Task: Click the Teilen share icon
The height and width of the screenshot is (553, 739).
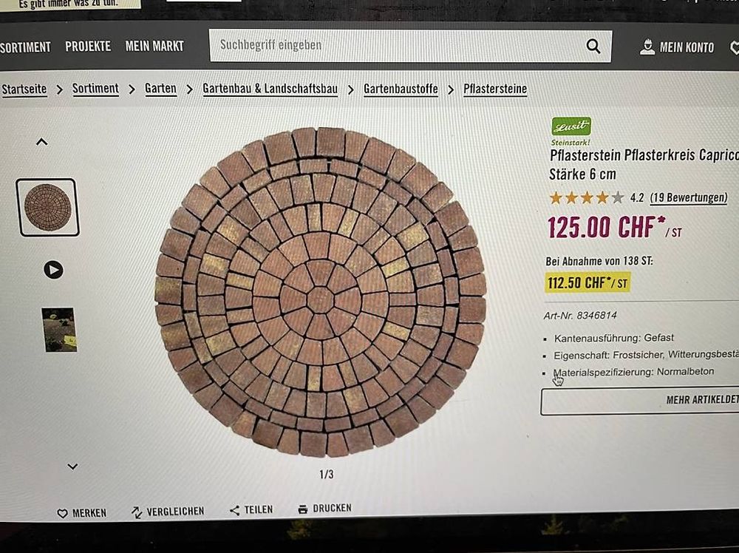Action: click(234, 510)
